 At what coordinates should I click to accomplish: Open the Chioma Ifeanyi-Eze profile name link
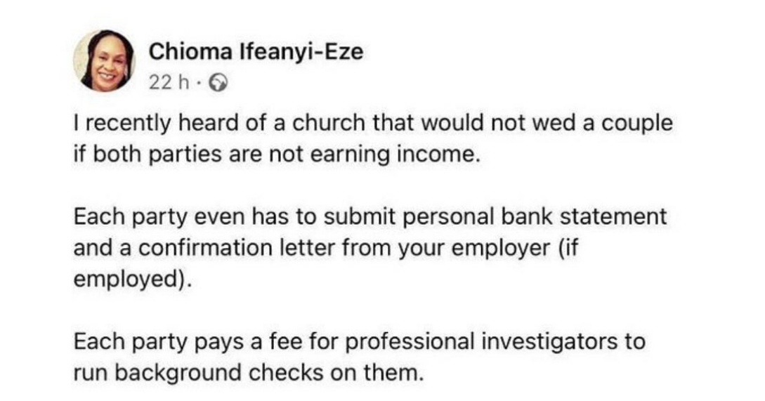[256, 51]
